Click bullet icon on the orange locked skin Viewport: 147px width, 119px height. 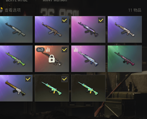click(48, 50)
